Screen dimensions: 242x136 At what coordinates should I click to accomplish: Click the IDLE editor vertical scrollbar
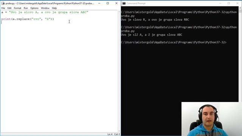point(119,71)
